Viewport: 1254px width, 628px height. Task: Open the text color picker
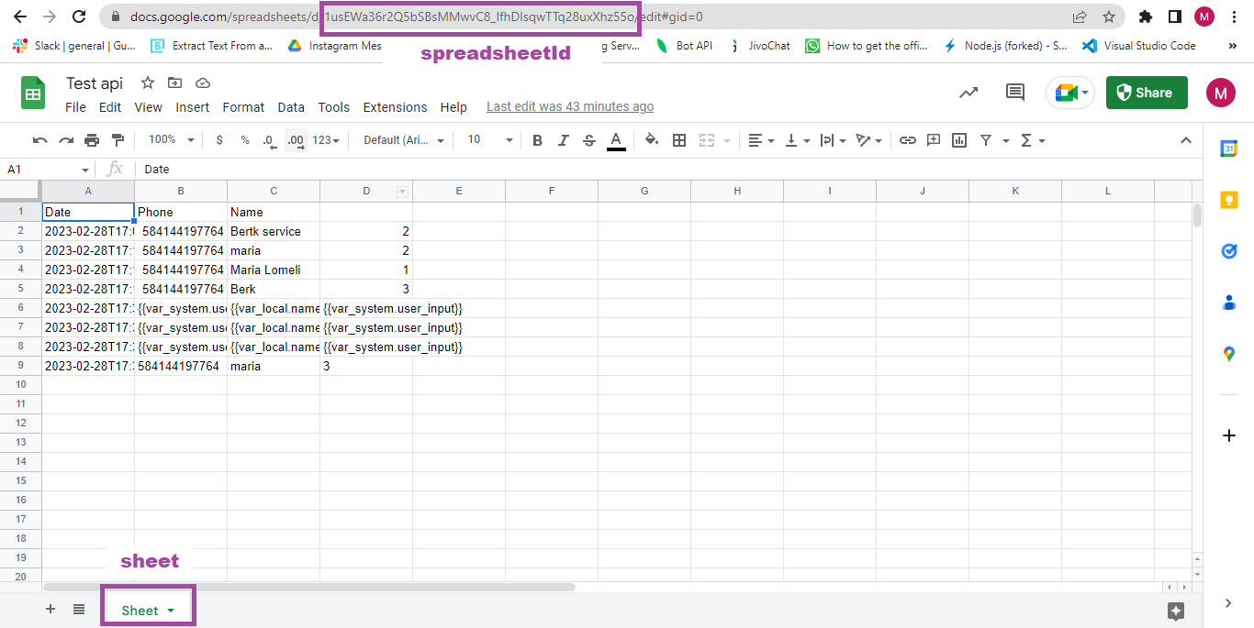pos(615,139)
